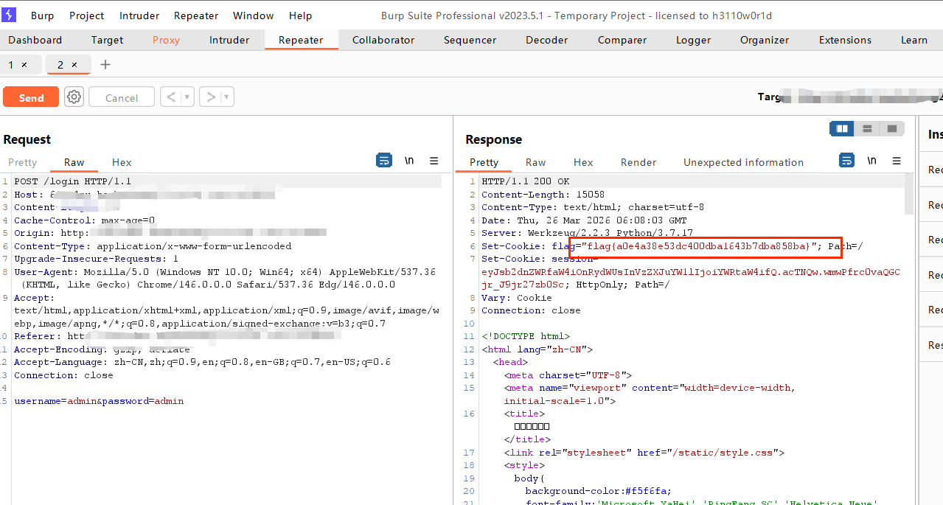Switch Request view to Pretty
The image size is (943, 505).
[x=22, y=162]
